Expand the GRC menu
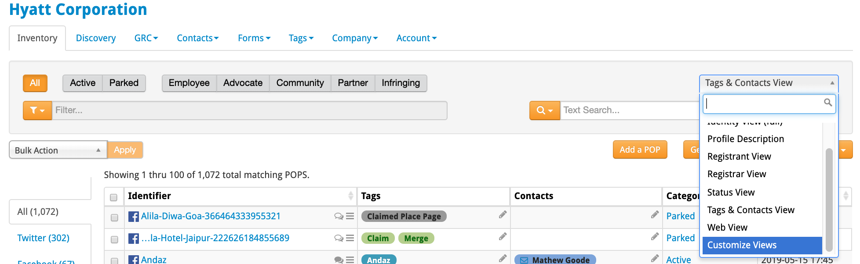860x264 pixels. [x=146, y=38]
